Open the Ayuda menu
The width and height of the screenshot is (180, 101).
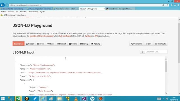[x=42, y=12]
